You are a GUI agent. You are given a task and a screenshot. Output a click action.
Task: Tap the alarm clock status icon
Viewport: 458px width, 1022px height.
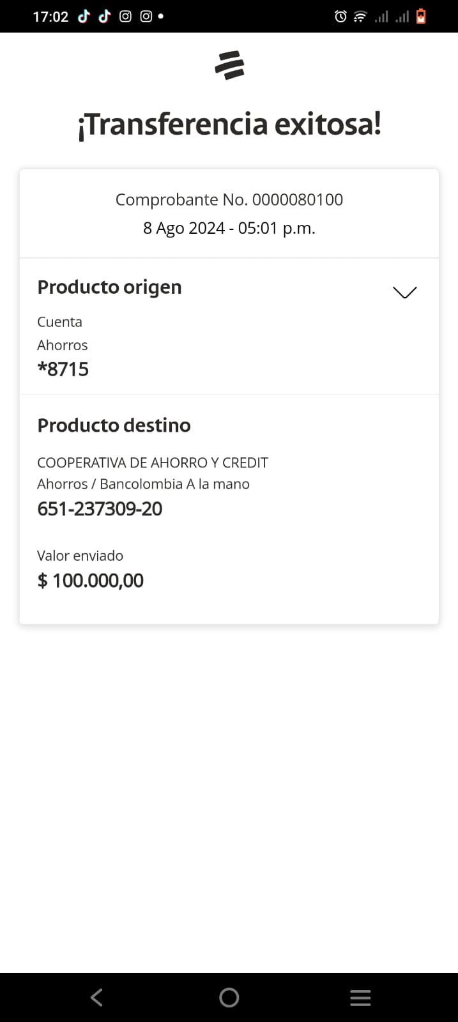(x=340, y=17)
